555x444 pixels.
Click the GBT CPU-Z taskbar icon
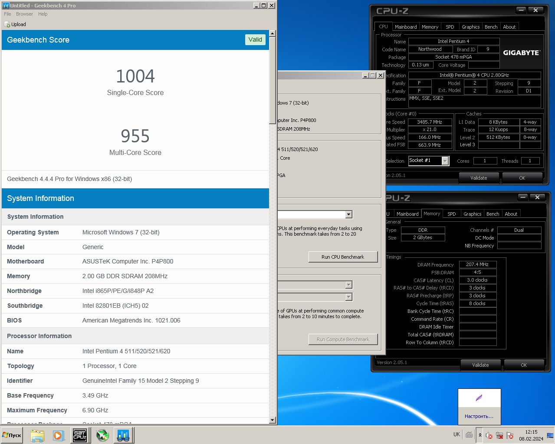coord(79,435)
